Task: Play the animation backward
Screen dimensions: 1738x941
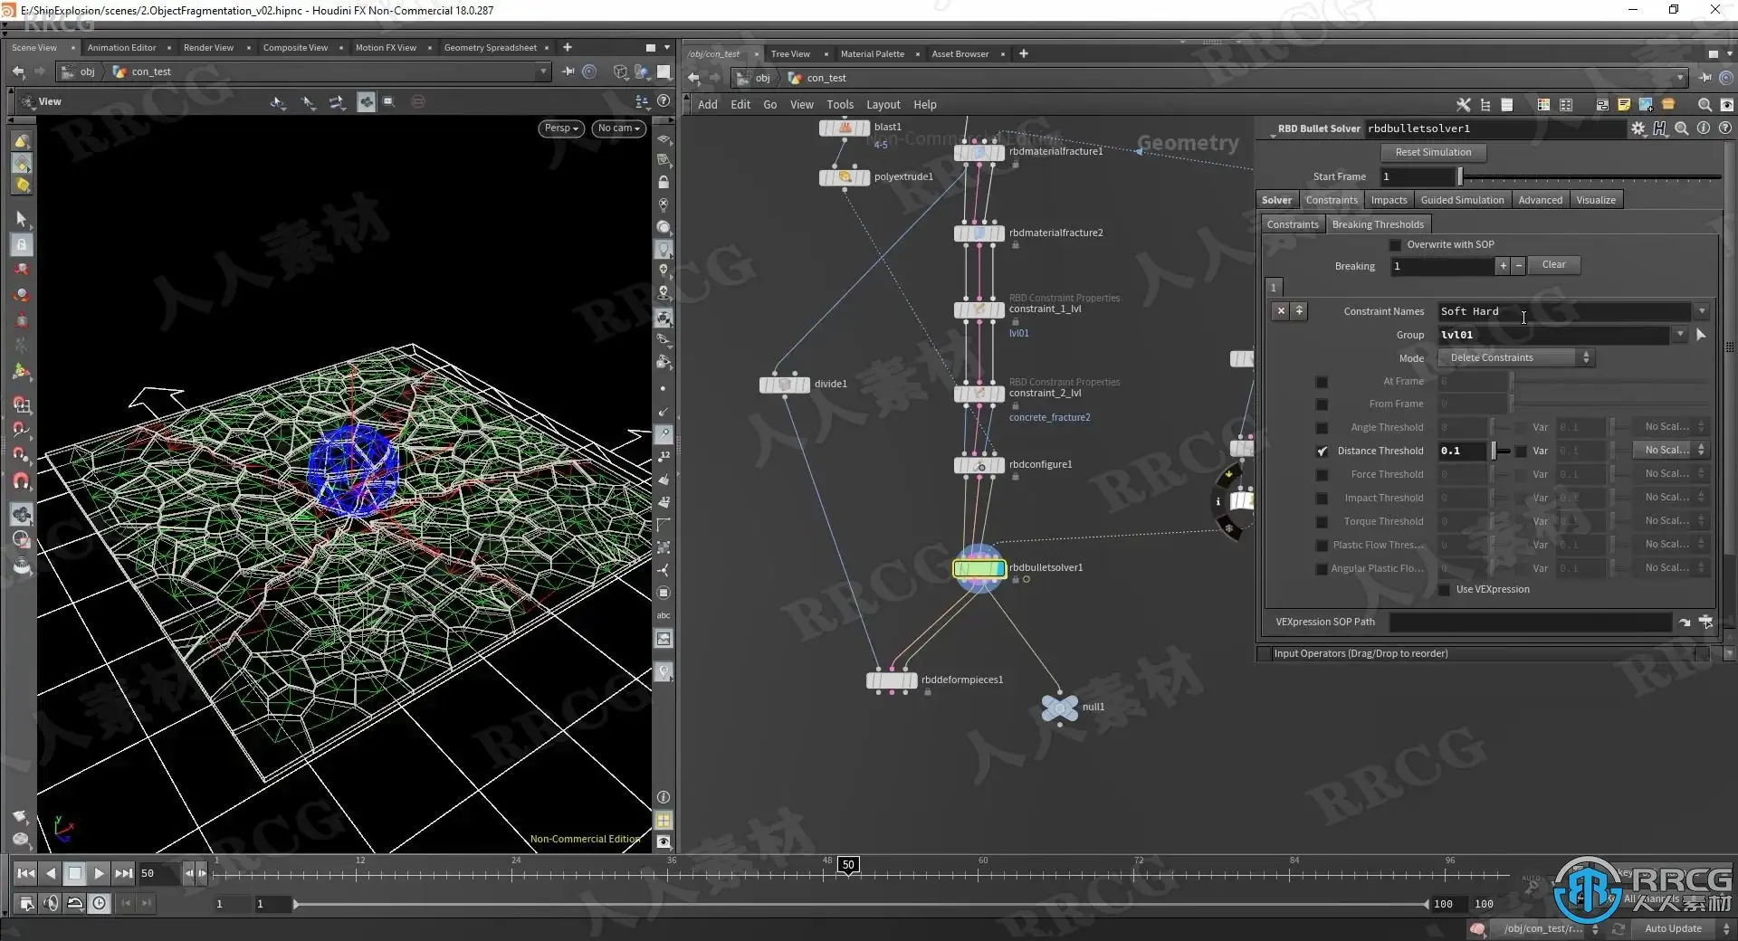Action: click(x=51, y=873)
